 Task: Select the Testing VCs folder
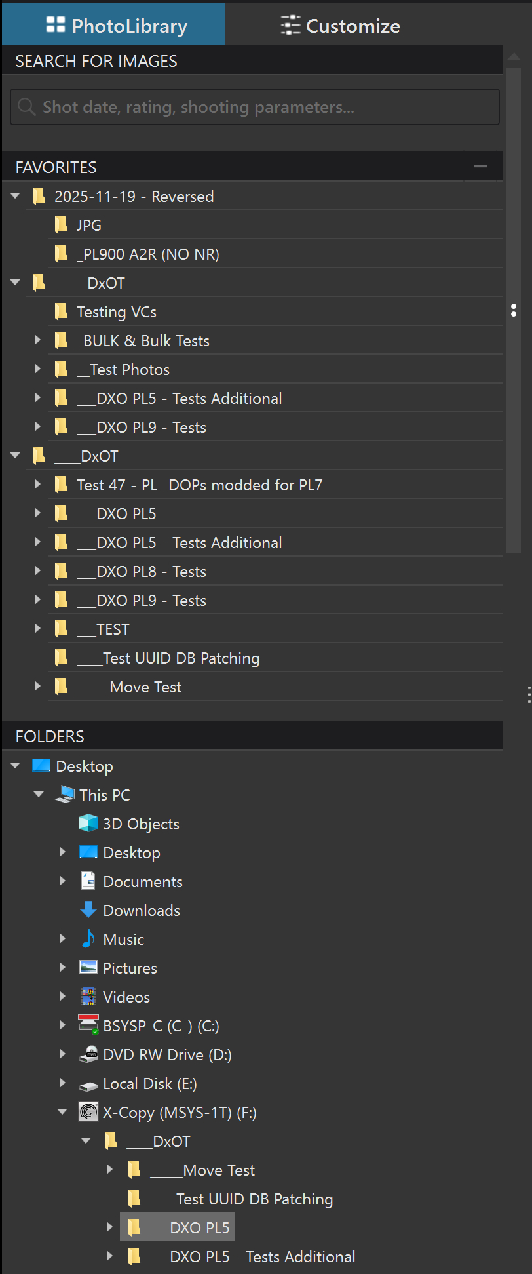[117, 312]
